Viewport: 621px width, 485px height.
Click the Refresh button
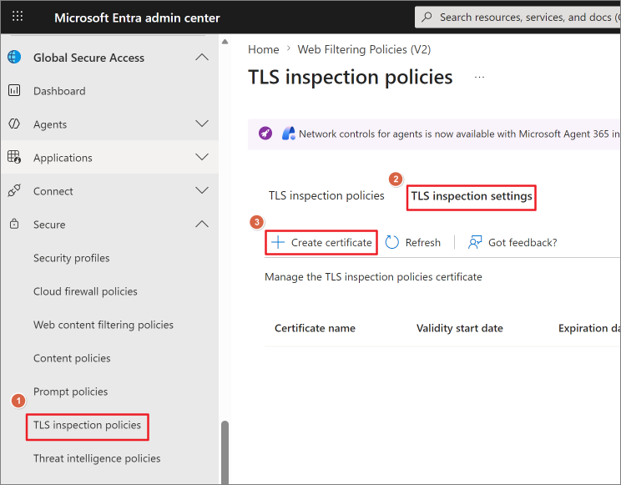pyautogui.click(x=412, y=242)
